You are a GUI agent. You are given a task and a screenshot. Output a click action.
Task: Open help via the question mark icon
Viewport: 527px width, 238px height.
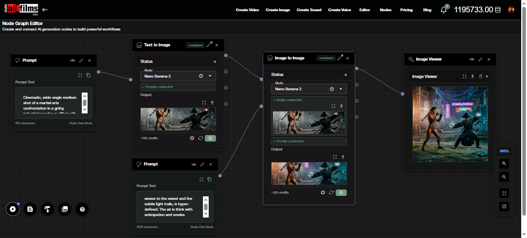(x=82, y=209)
